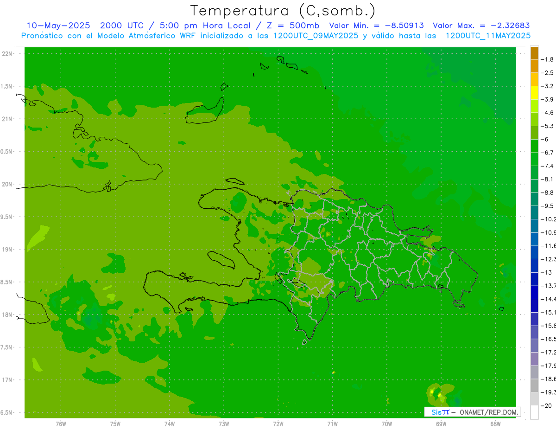The width and height of the screenshot is (556, 430).
Task: Click the "-4.6" colorbar label
Action: [547, 113]
